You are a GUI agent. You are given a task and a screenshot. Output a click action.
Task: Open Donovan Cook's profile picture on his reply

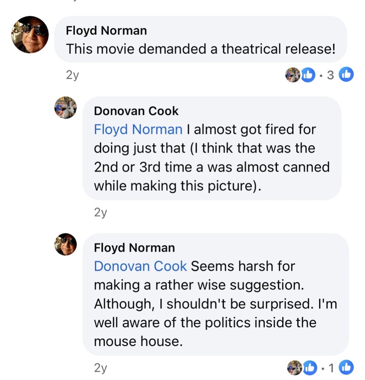(66, 108)
